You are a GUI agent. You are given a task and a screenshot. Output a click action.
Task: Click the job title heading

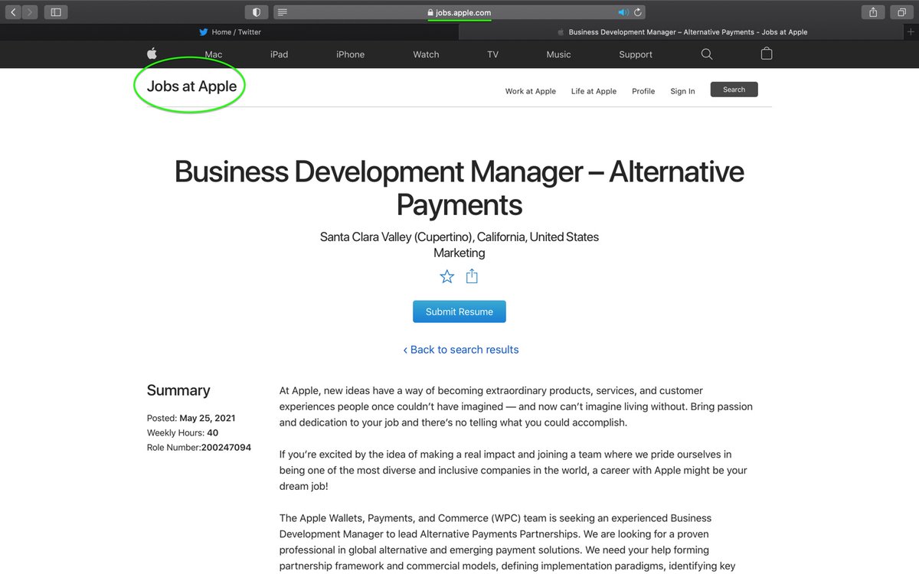[459, 188]
